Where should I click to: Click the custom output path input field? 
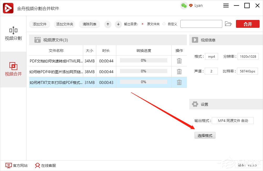click(x=201, y=24)
